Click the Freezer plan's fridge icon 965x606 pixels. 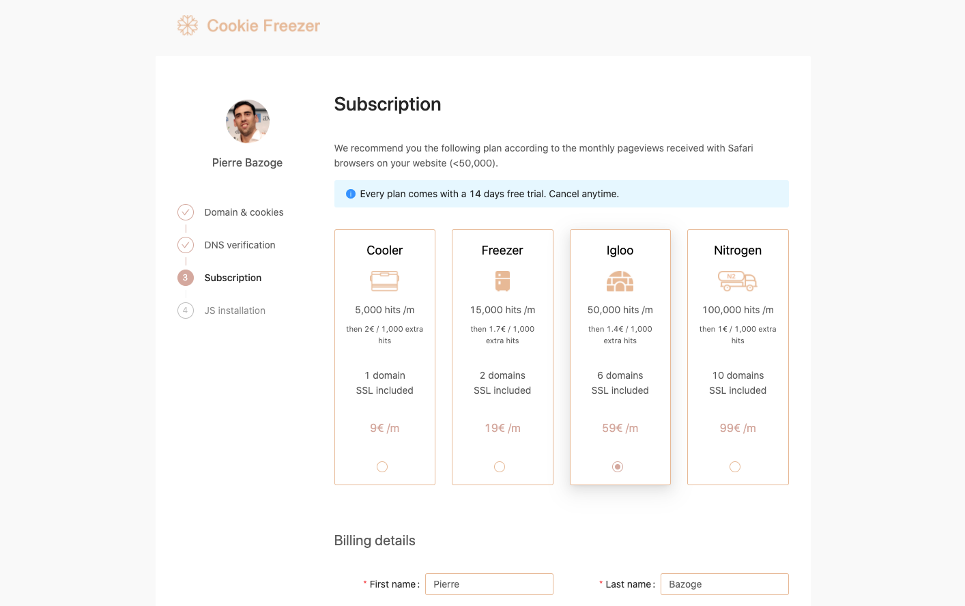point(502,280)
